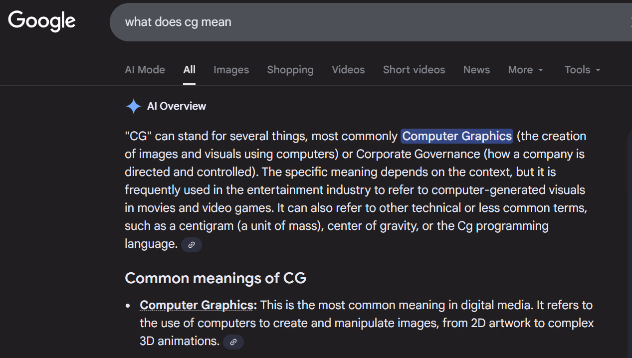This screenshot has height=358, width=632.
Task: Click the underlined 'Computer Graphics:' bullet link
Action: click(198, 305)
